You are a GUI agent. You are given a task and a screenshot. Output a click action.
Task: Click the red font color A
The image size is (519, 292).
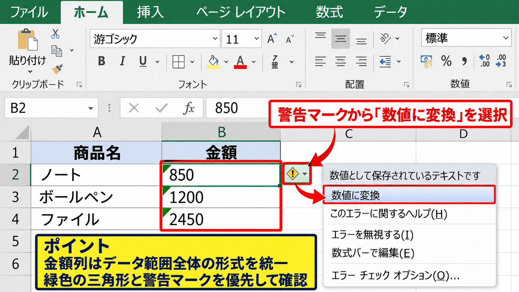[x=240, y=62]
